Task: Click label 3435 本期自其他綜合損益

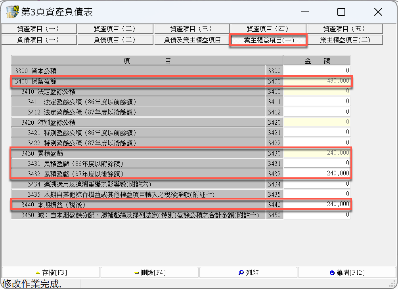Action: click(121, 194)
